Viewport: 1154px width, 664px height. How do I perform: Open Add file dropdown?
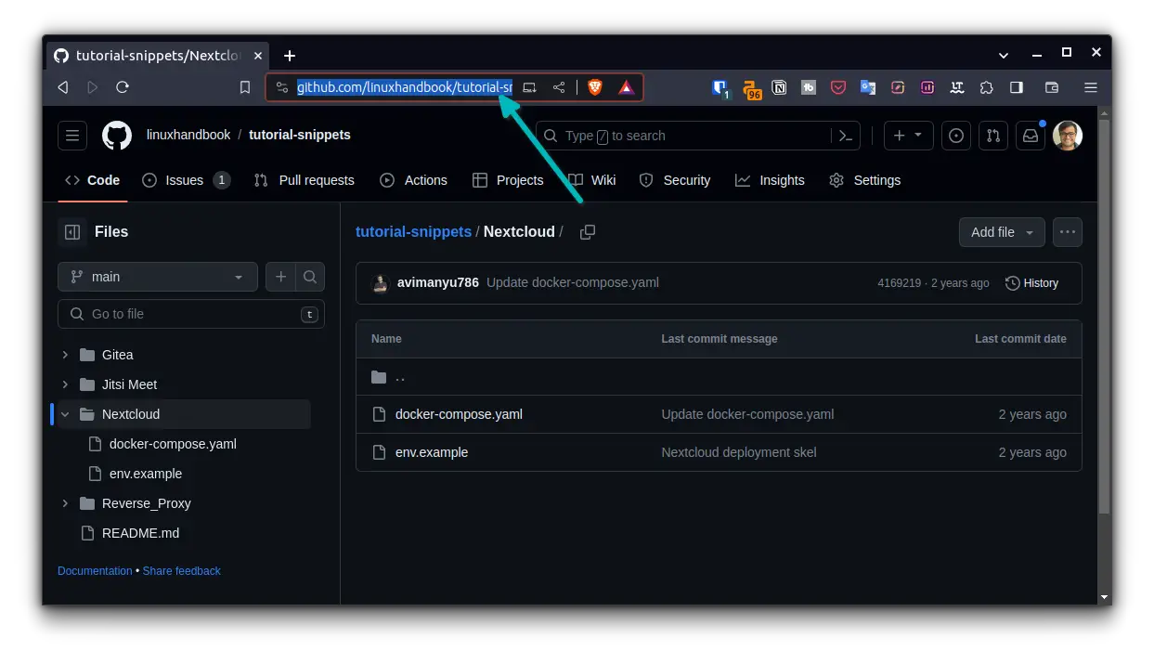coord(1002,232)
